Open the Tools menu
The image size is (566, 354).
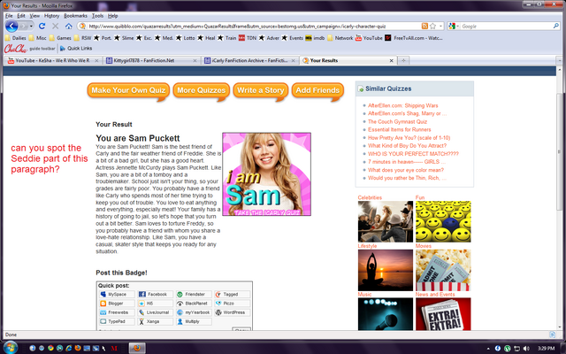click(x=97, y=16)
